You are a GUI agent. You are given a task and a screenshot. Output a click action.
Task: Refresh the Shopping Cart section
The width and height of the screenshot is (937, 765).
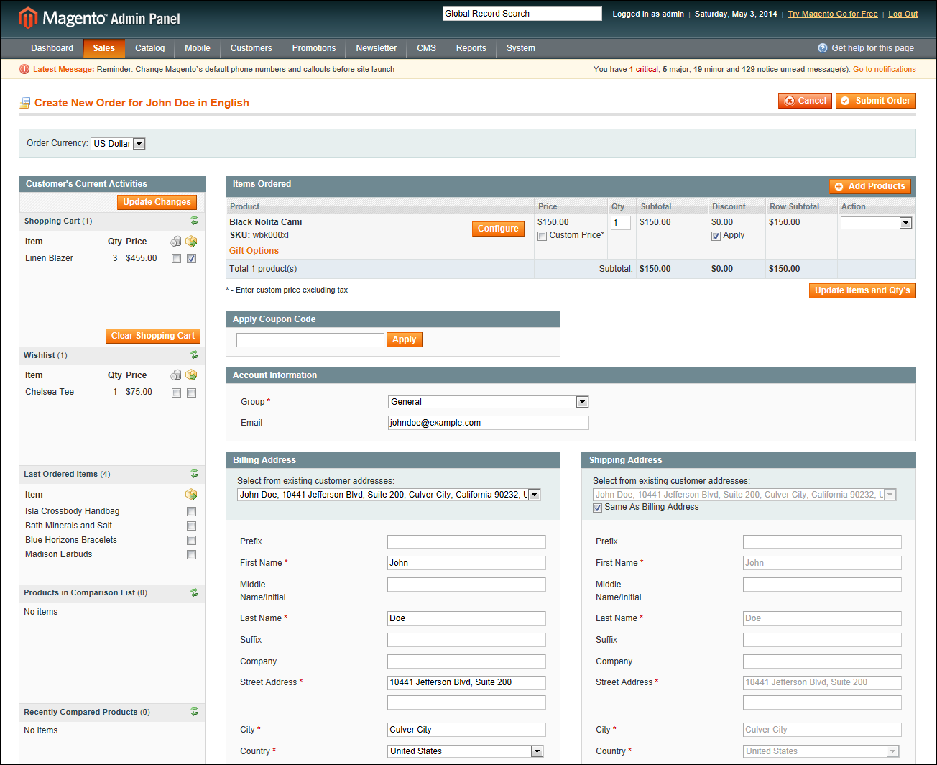point(194,221)
